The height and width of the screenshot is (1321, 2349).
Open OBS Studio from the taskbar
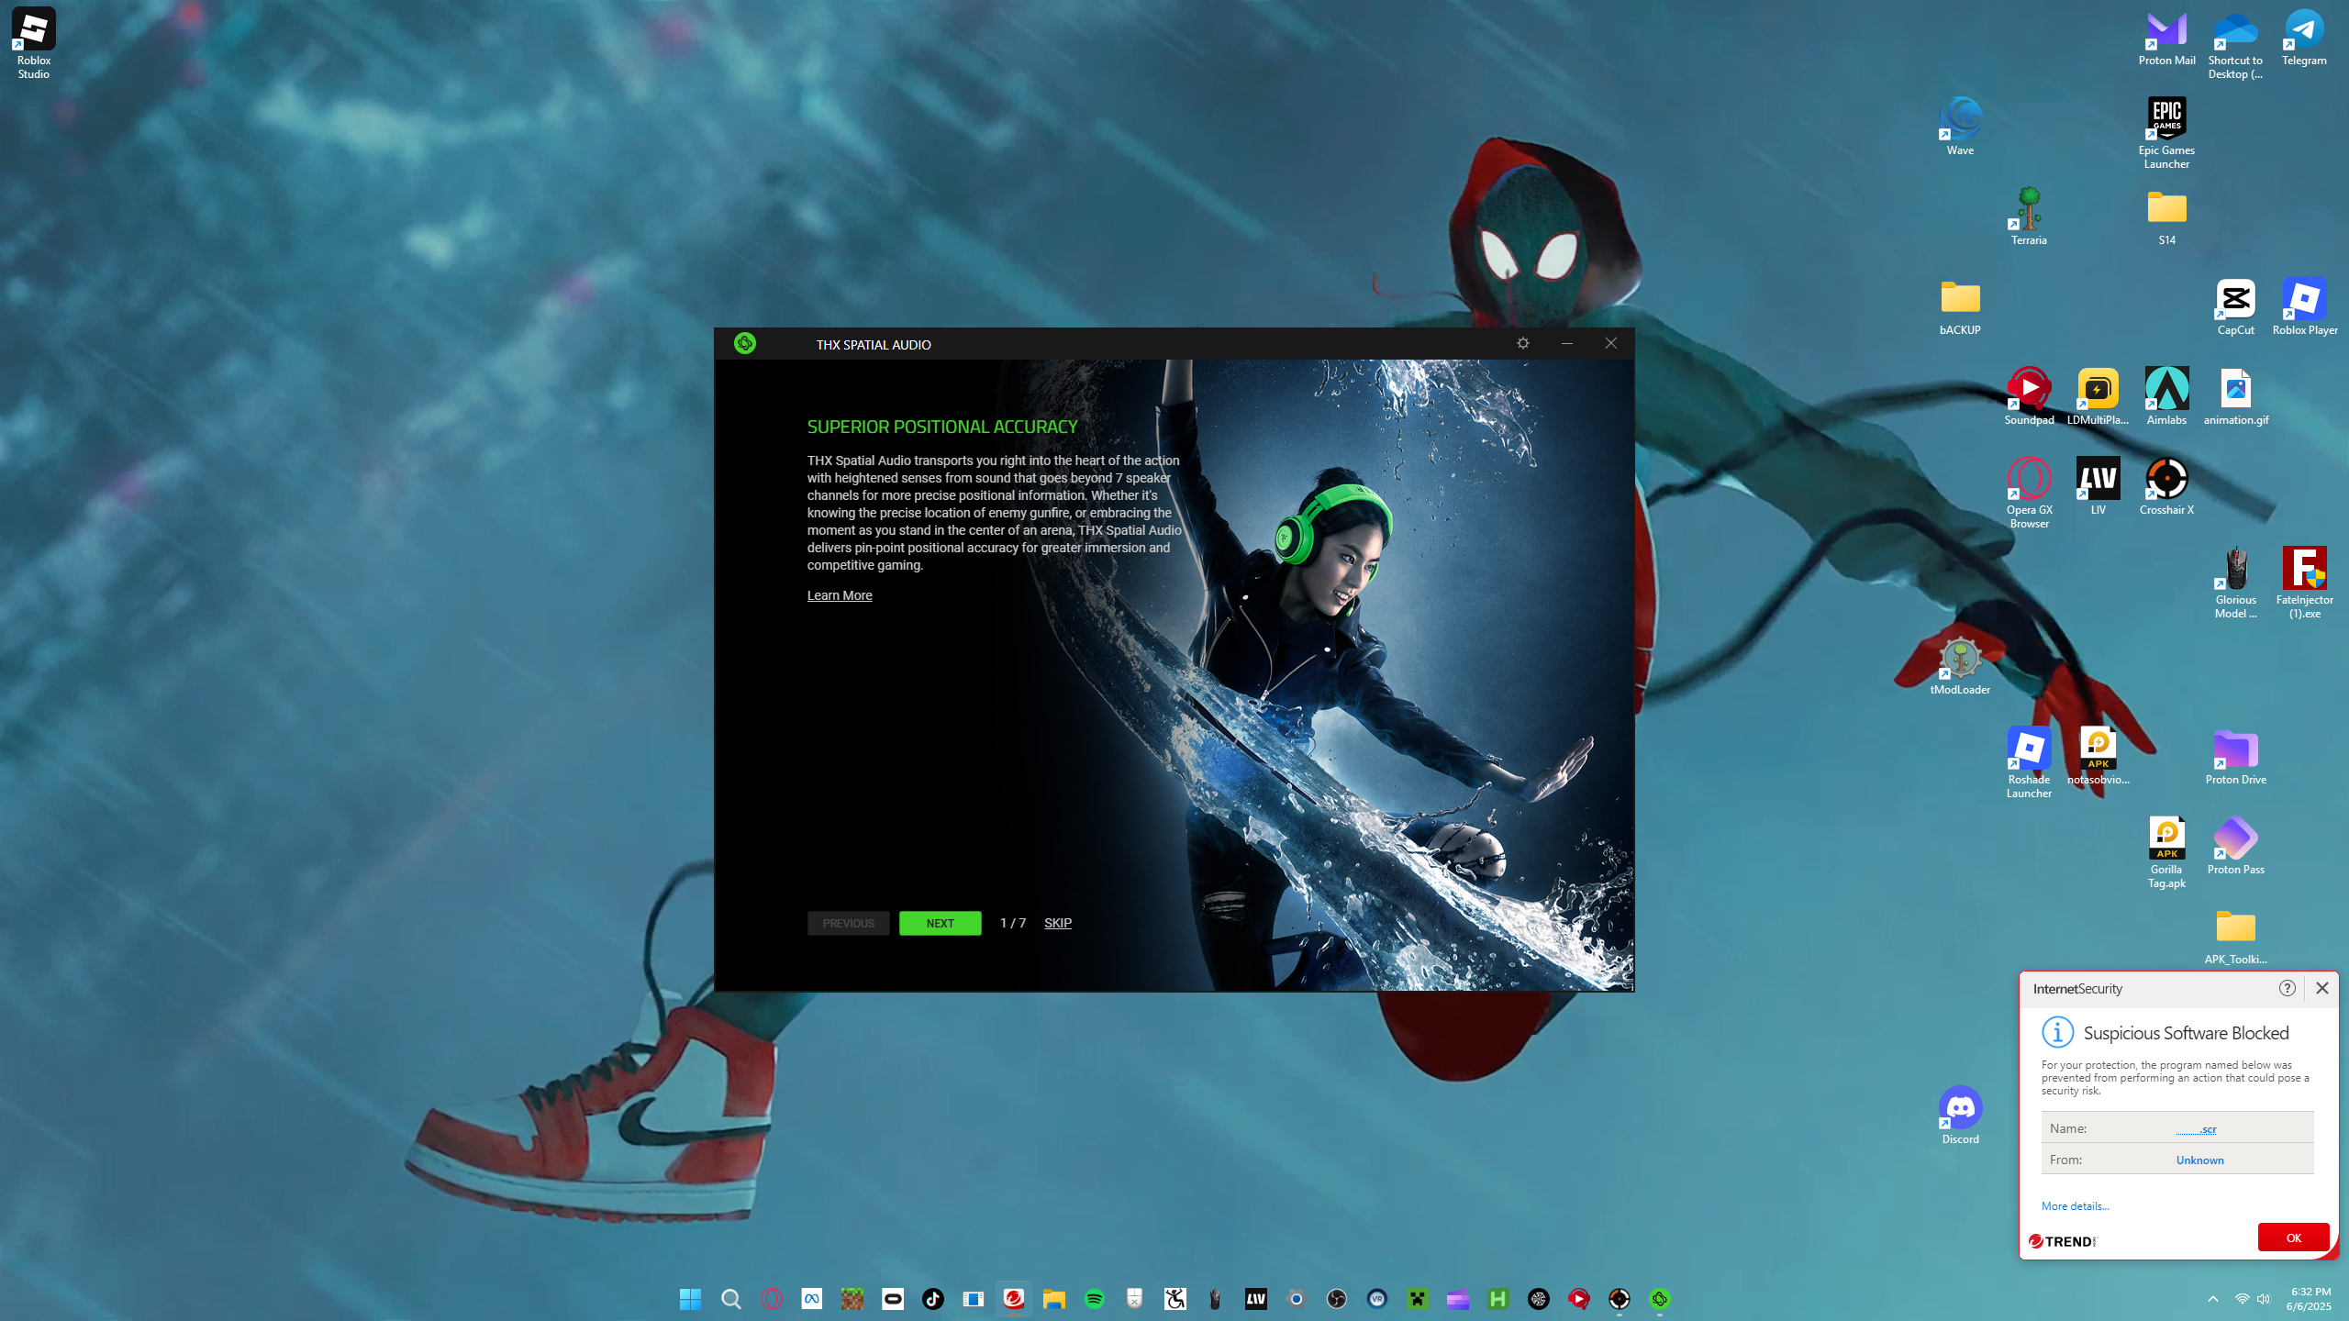(x=1336, y=1299)
